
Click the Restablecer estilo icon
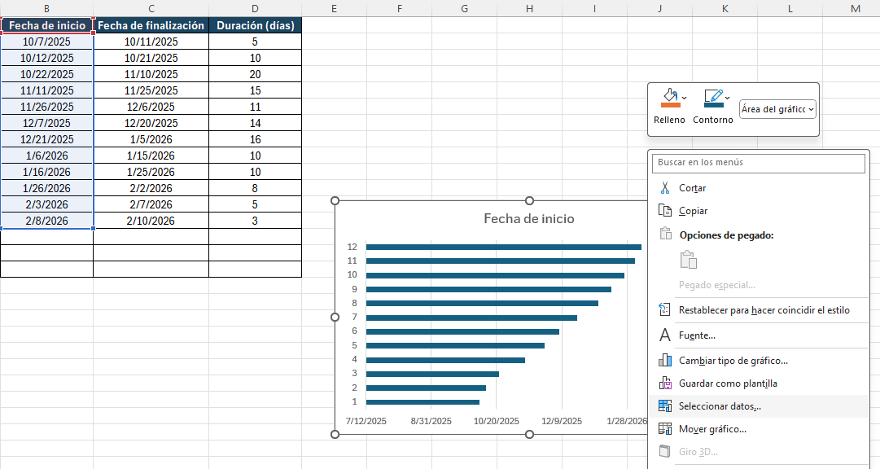(x=664, y=310)
